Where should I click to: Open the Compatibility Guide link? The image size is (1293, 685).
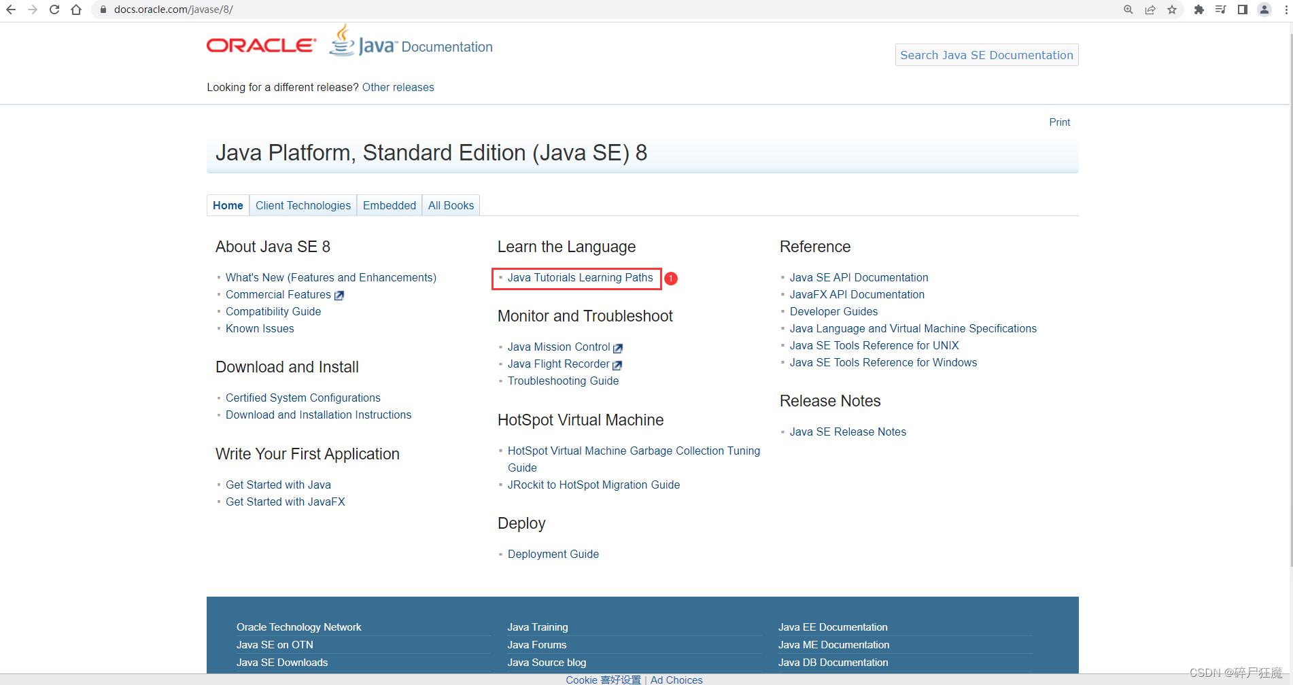tap(273, 311)
